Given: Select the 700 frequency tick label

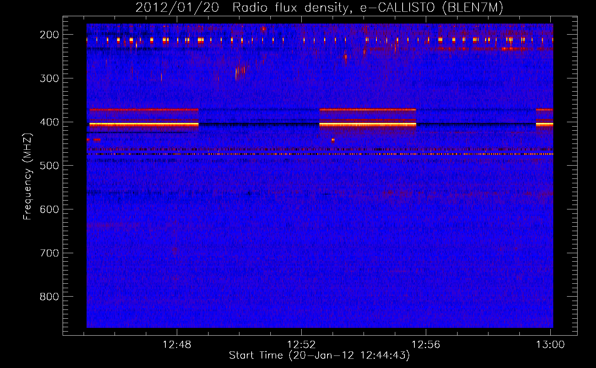Looking at the screenshot, I should click(49, 253).
